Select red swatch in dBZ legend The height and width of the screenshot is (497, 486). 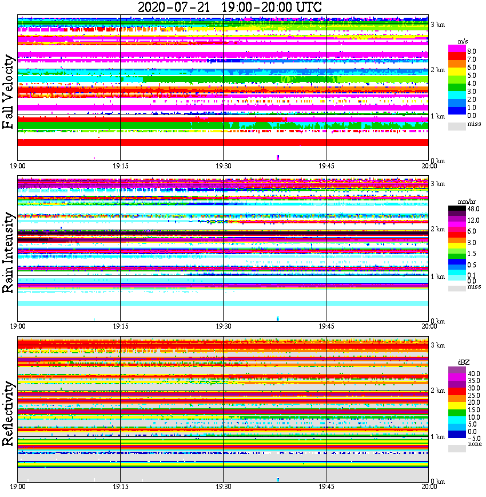[x=457, y=392]
